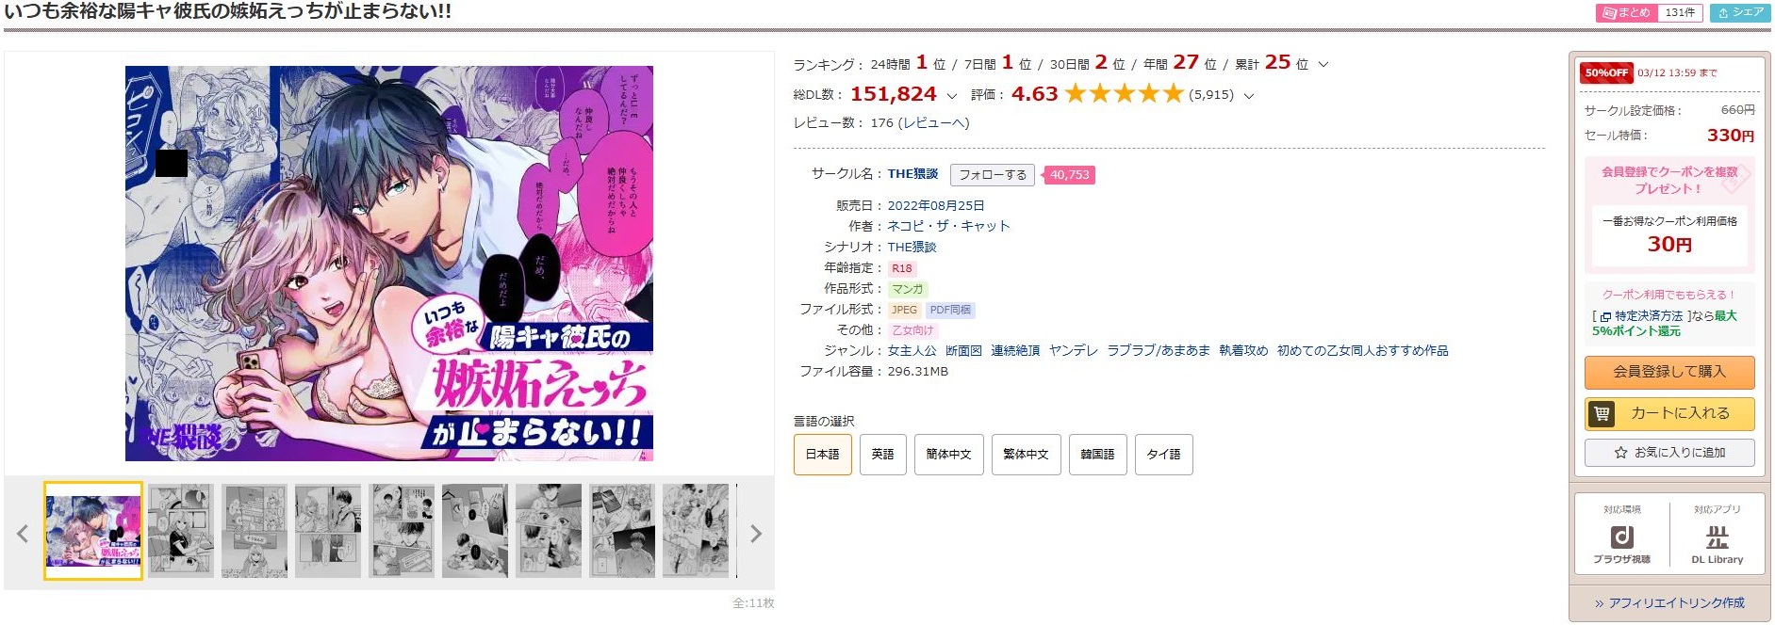Show the next thumbnails with the right arrow
The width and height of the screenshot is (1775, 625).
(755, 534)
